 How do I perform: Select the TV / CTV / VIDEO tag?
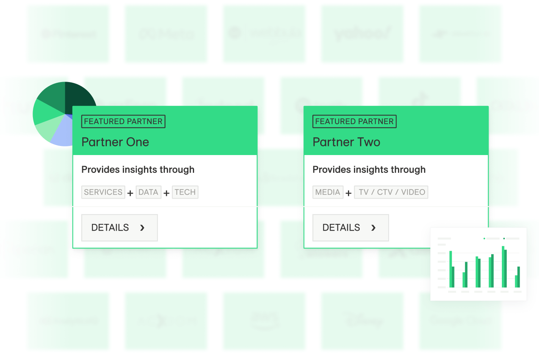(391, 192)
